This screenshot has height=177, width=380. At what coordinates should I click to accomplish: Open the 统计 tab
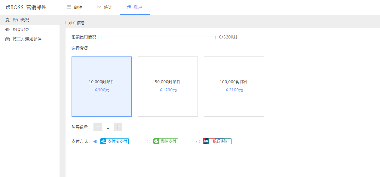click(108, 7)
